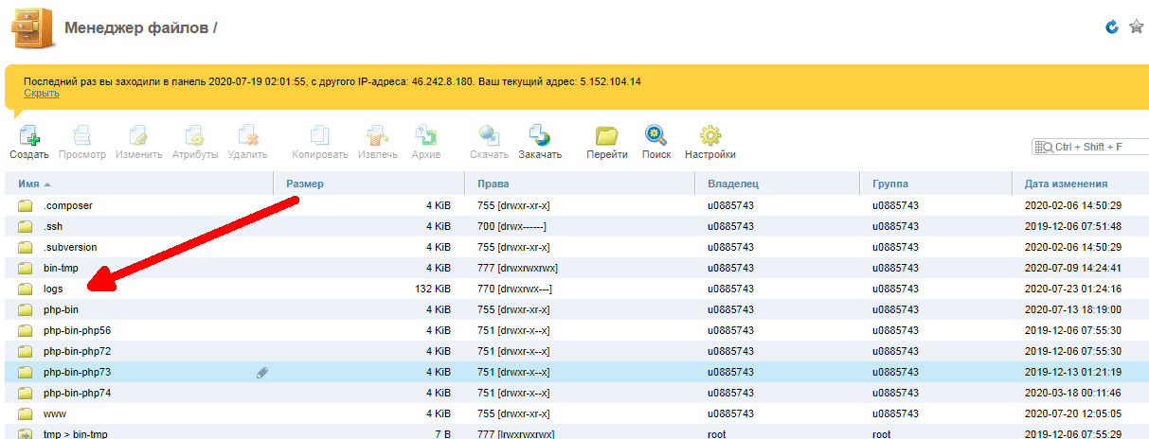Select the tmp > bin-tmp link entry
Viewport: 1149px width, 439px height.
(x=74, y=434)
